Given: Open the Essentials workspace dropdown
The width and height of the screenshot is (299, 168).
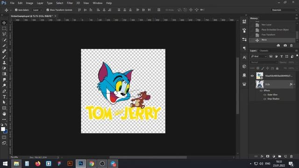Looking at the screenshot, I should [x=284, y=10].
